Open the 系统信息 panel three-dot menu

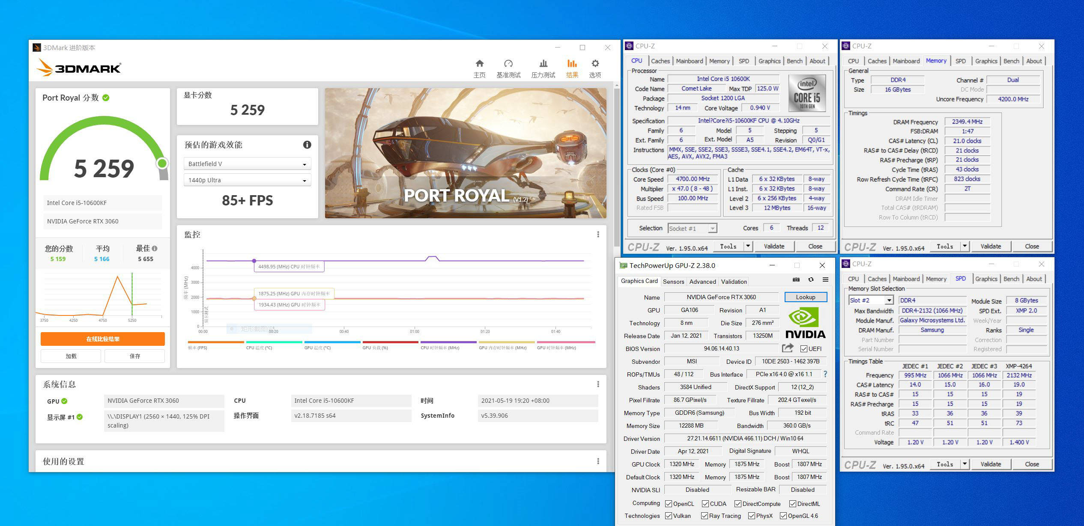(x=598, y=384)
